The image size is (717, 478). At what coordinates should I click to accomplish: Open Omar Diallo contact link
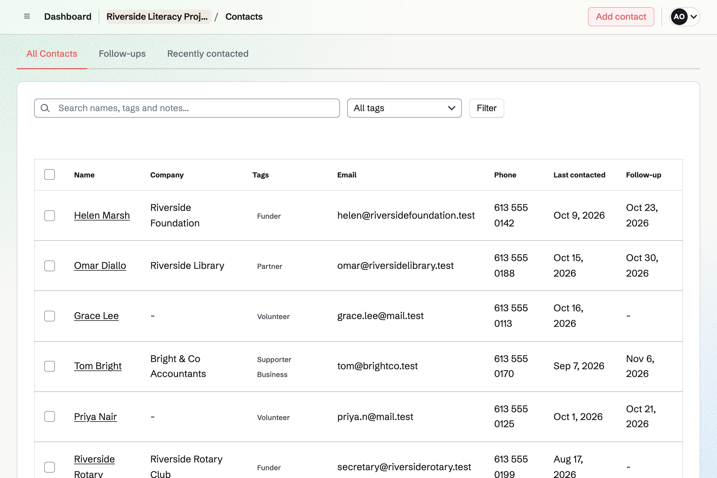tap(100, 266)
